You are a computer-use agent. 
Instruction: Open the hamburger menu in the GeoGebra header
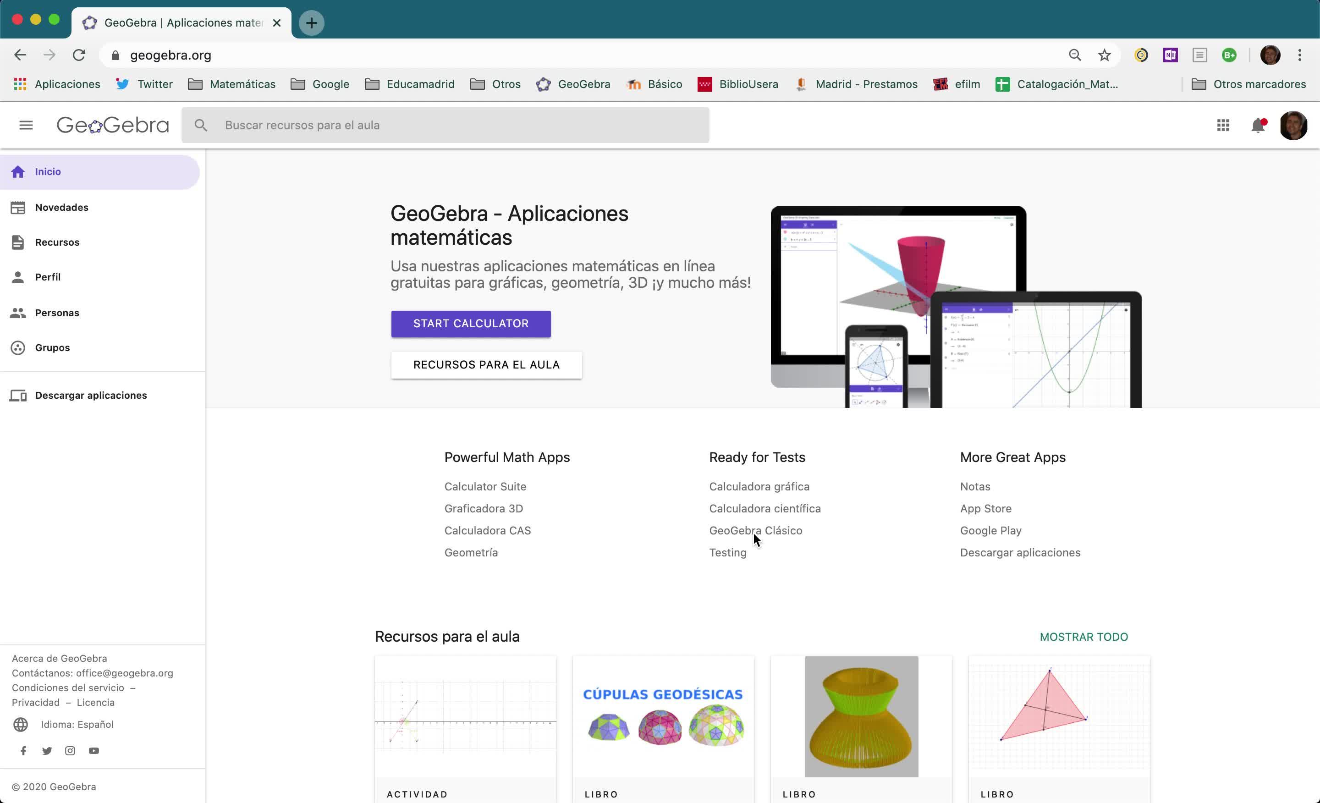[x=26, y=125]
